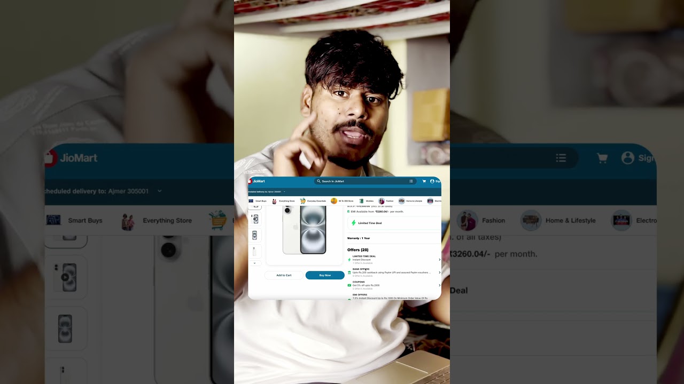The height and width of the screenshot is (384, 684).
Task: Click the Instant Discount green bolt icon in offers
Action: (349, 260)
